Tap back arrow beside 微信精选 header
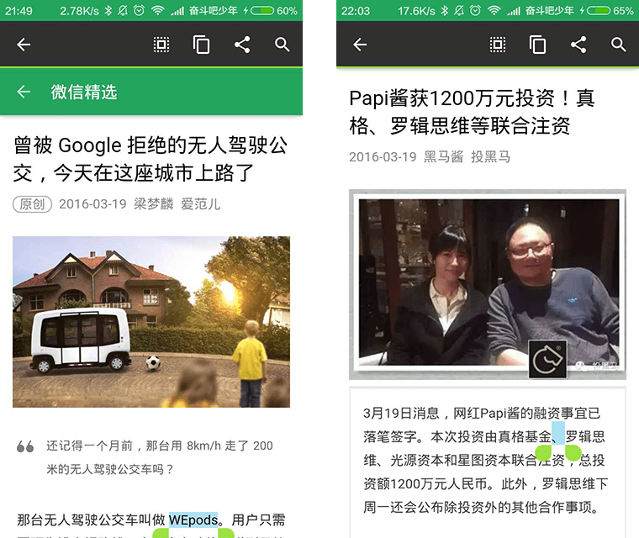 click(24, 92)
